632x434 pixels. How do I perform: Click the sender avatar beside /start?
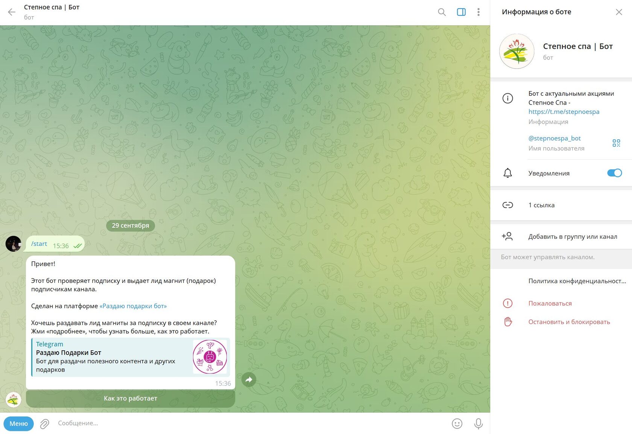[x=14, y=244]
